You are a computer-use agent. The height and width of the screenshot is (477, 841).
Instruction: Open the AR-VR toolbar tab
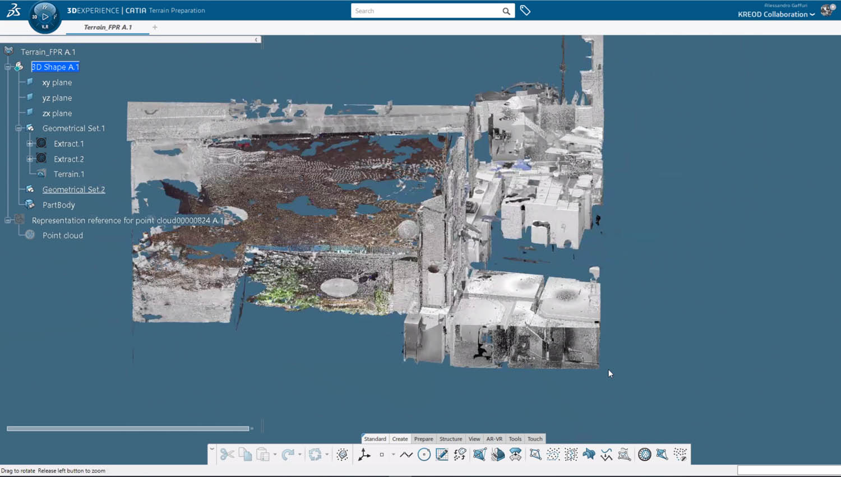494,439
